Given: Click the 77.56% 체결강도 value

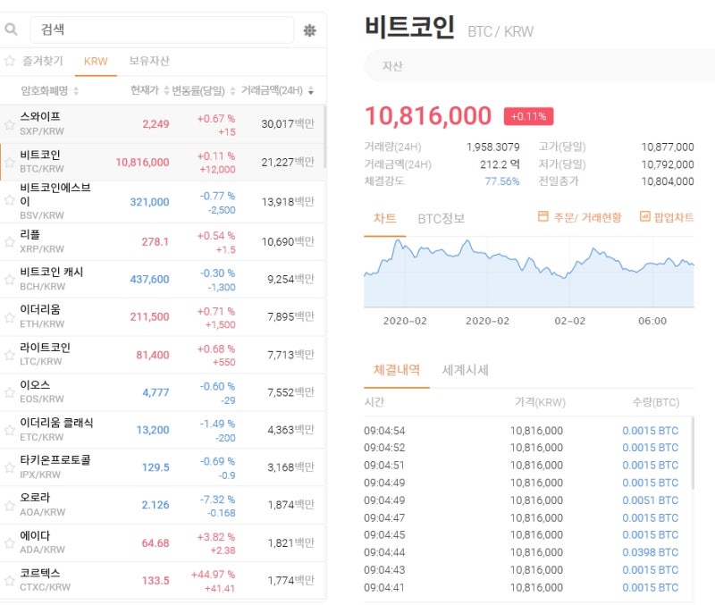Looking at the screenshot, I should pyautogui.click(x=502, y=181).
